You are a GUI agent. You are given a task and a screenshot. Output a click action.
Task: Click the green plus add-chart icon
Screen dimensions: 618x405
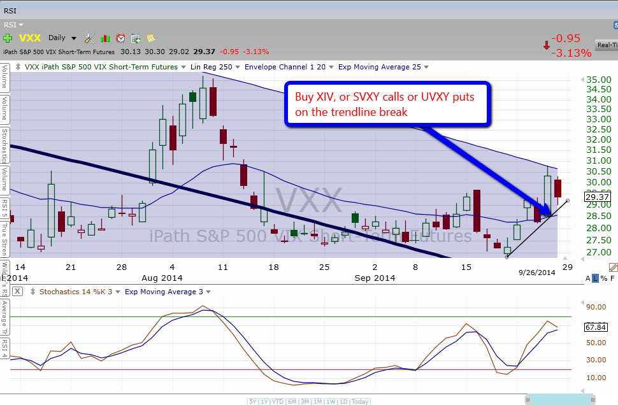coord(8,38)
